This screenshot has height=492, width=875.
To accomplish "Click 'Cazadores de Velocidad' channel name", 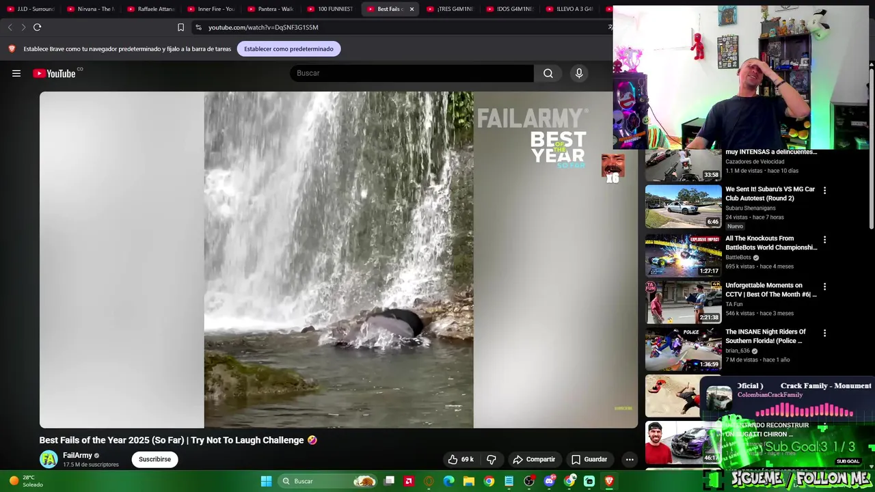I will [x=755, y=162].
